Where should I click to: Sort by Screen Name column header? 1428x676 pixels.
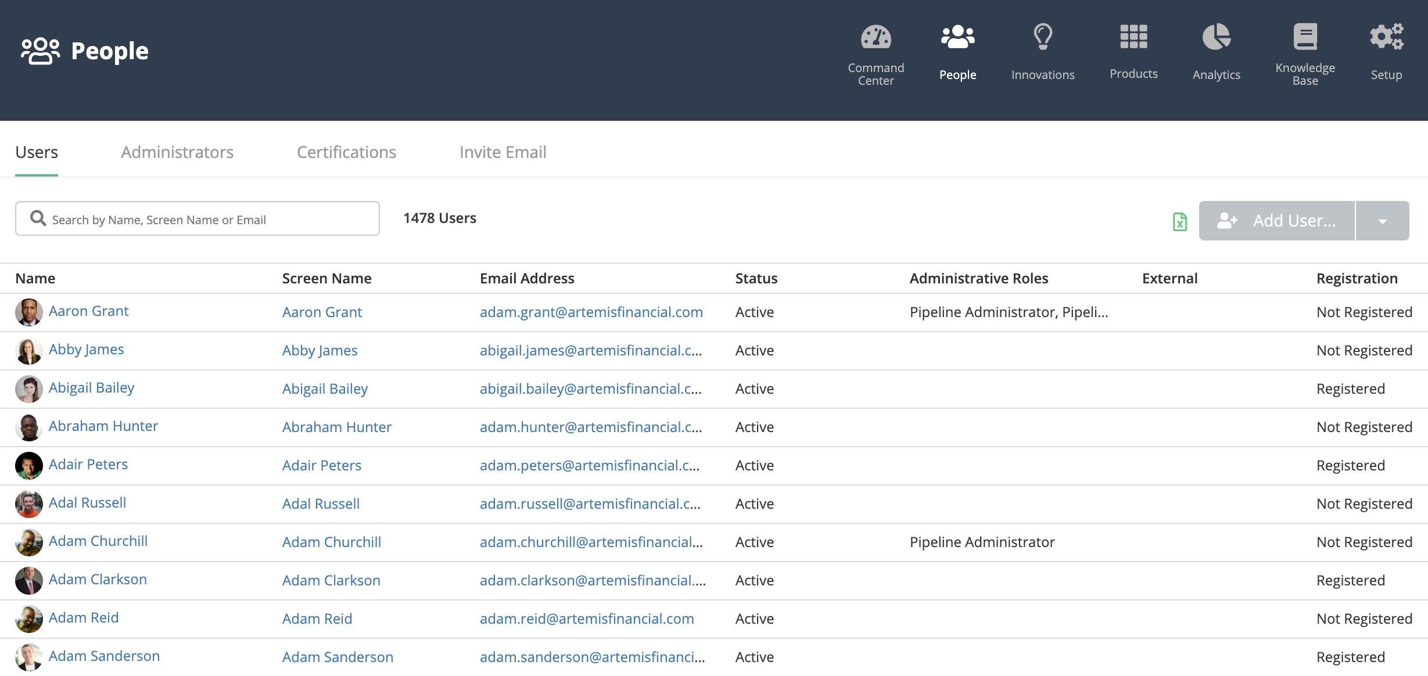[326, 279]
